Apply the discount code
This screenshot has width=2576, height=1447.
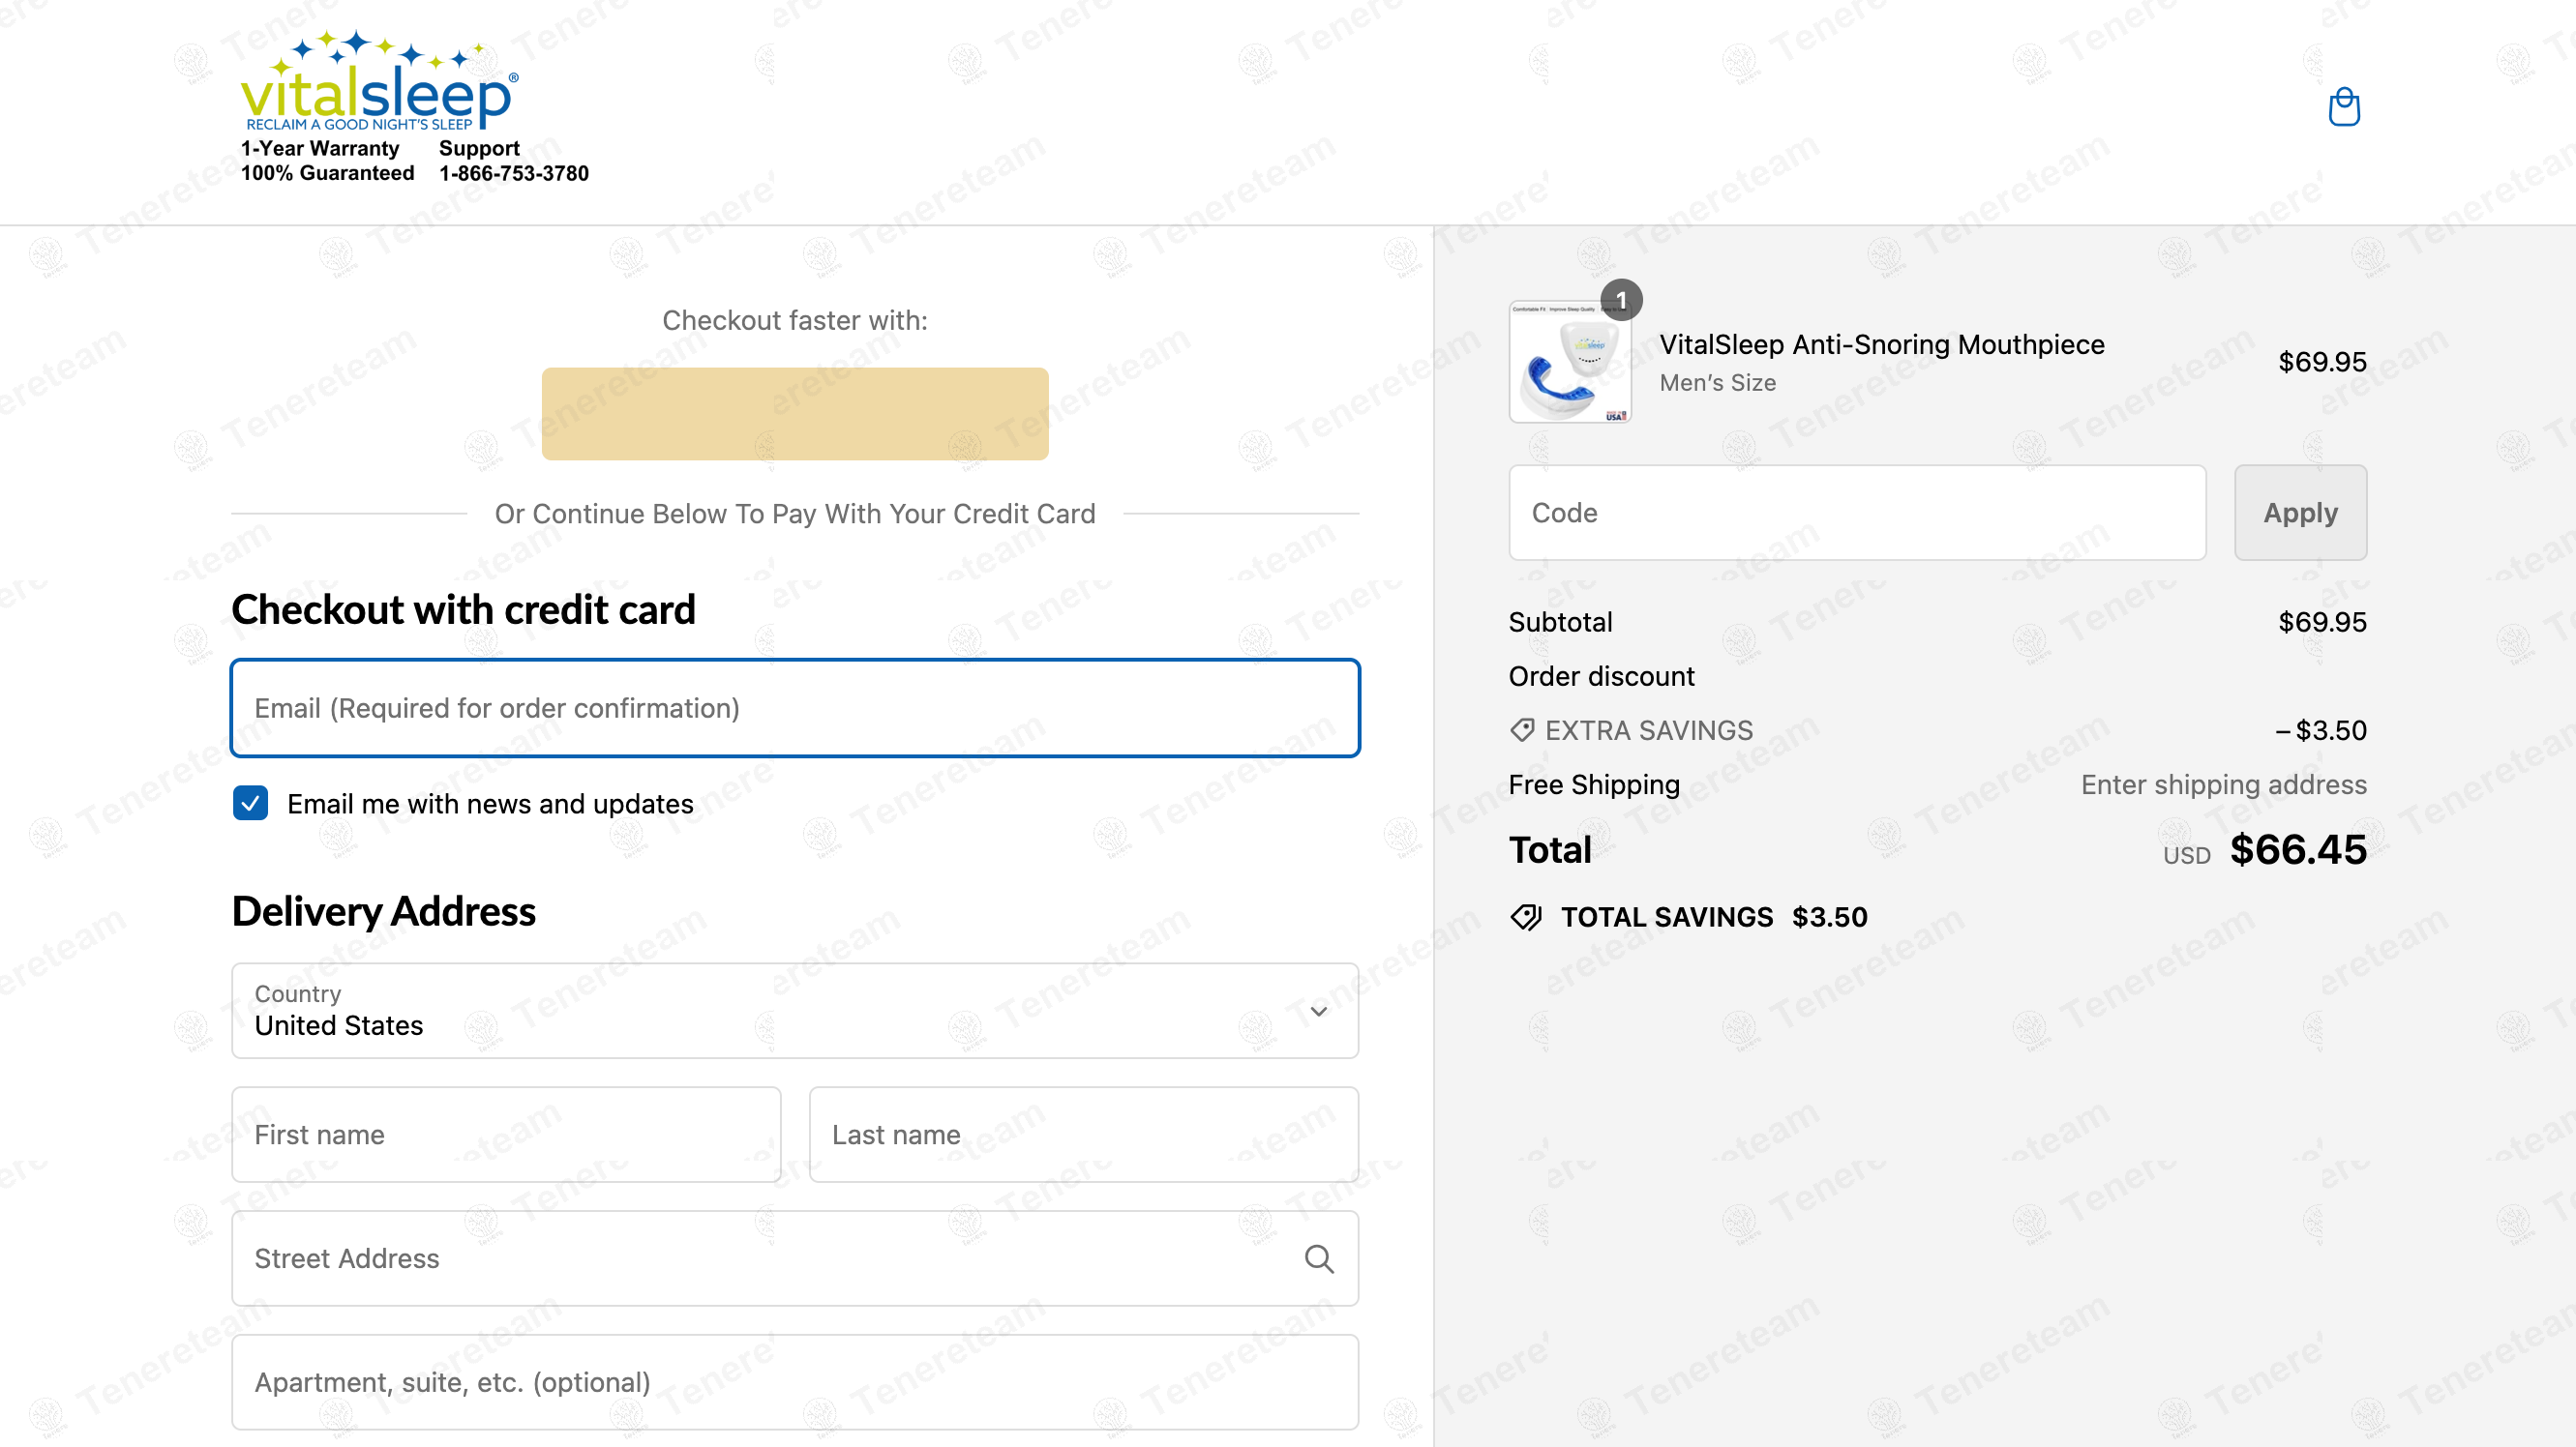click(2300, 513)
